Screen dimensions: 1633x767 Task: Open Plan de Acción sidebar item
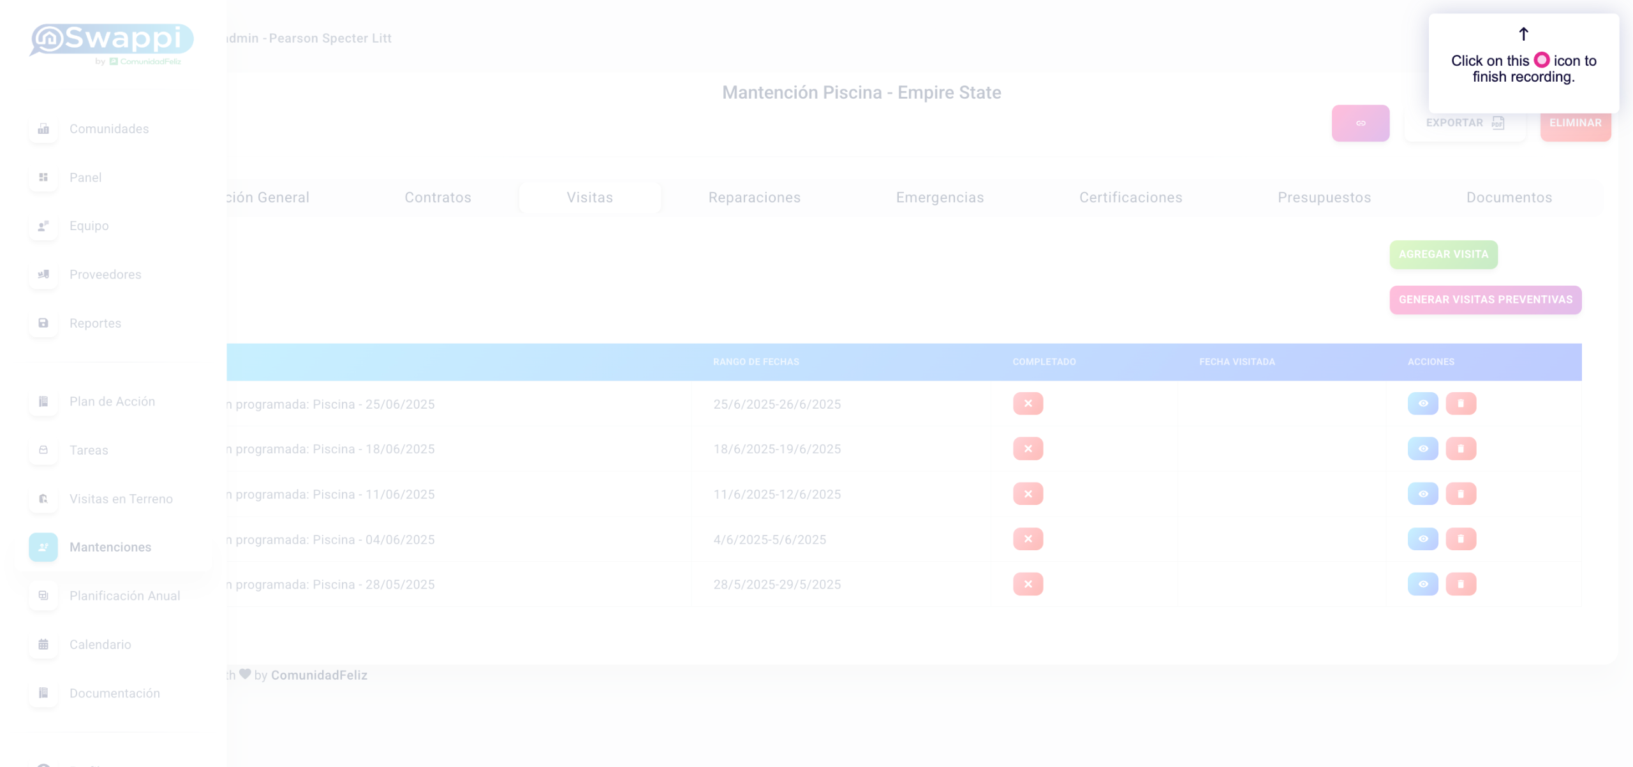tap(112, 402)
